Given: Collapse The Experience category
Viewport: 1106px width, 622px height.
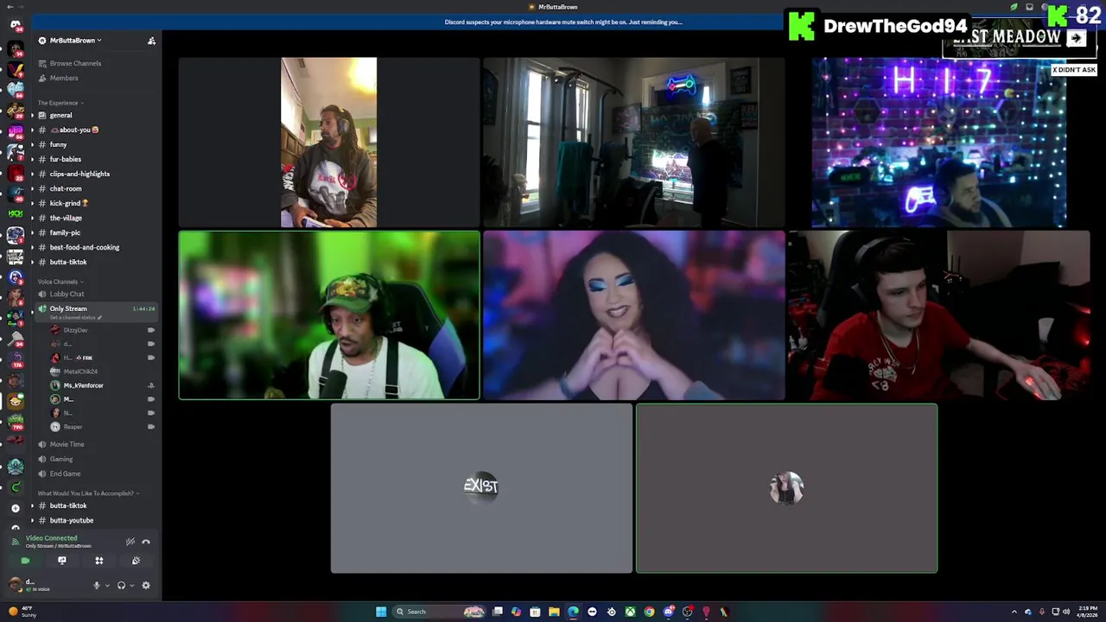Looking at the screenshot, I should (x=60, y=103).
